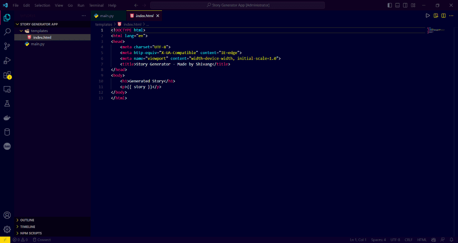Screen dimensions: 458x243
Task: Change the UTF-8 encoding
Action: pyautogui.click(x=395, y=240)
